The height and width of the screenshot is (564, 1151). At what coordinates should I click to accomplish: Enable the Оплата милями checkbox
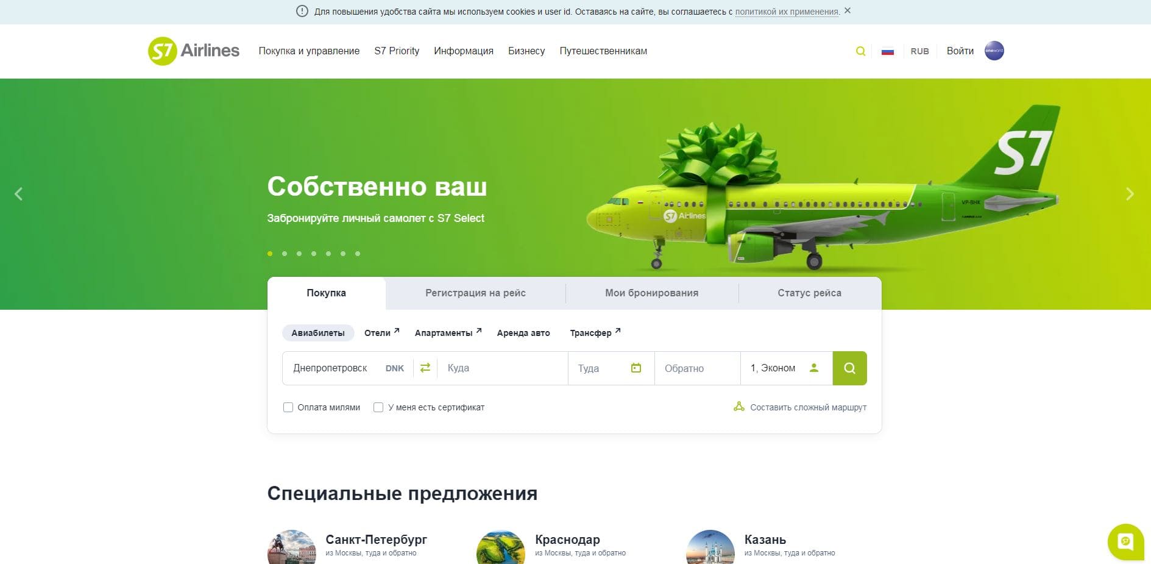click(288, 407)
